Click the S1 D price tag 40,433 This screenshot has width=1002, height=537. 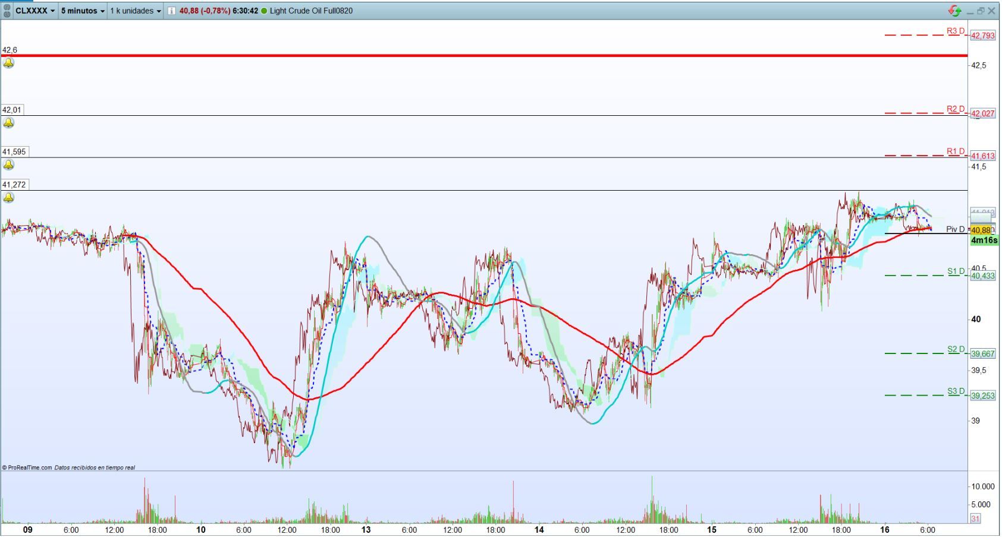coord(982,276)
